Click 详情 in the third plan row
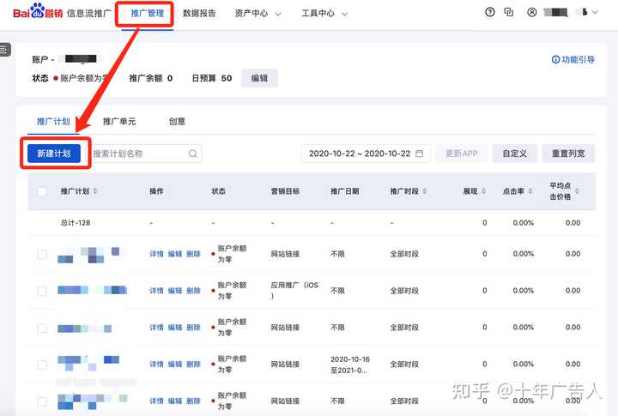Viewport: 618px width, 416px height. [156, 328]
